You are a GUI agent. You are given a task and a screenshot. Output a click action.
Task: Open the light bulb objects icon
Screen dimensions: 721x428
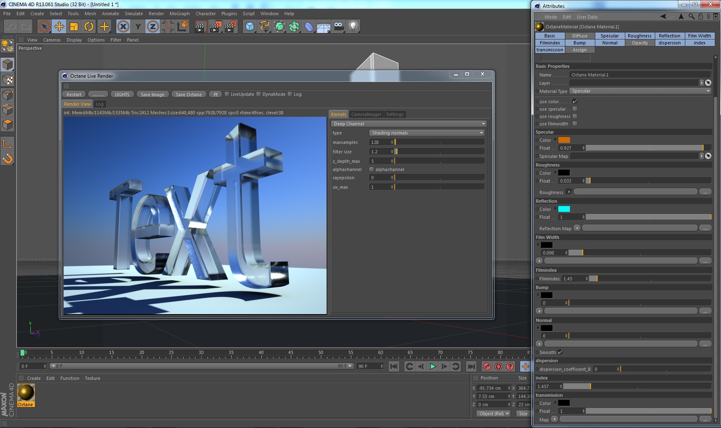pyautogui.click(x=353, y=27)
